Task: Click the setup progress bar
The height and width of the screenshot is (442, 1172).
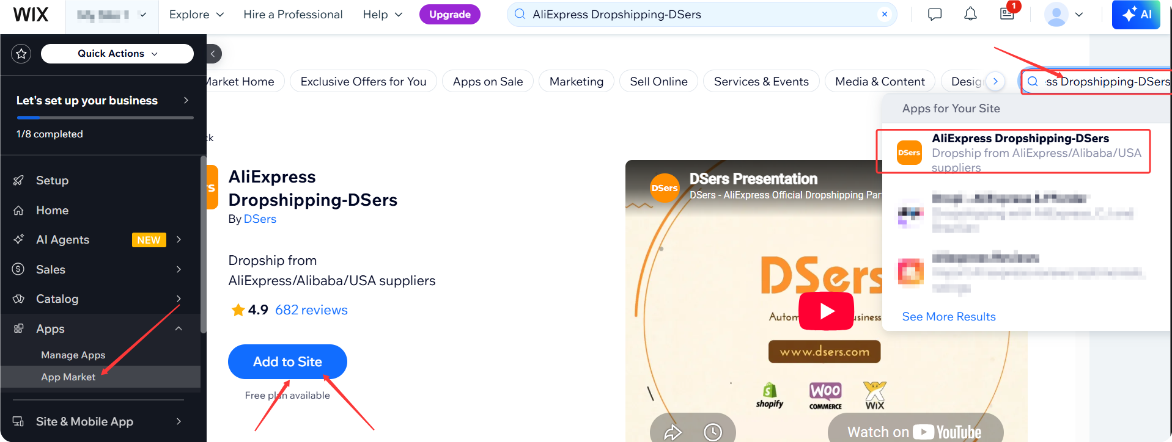Action: [x=105, y=117]
